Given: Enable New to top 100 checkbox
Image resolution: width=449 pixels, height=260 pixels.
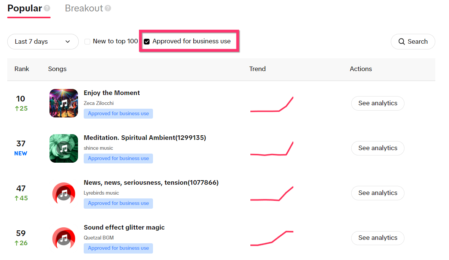Looking at the screenshot, I should 88,42.
